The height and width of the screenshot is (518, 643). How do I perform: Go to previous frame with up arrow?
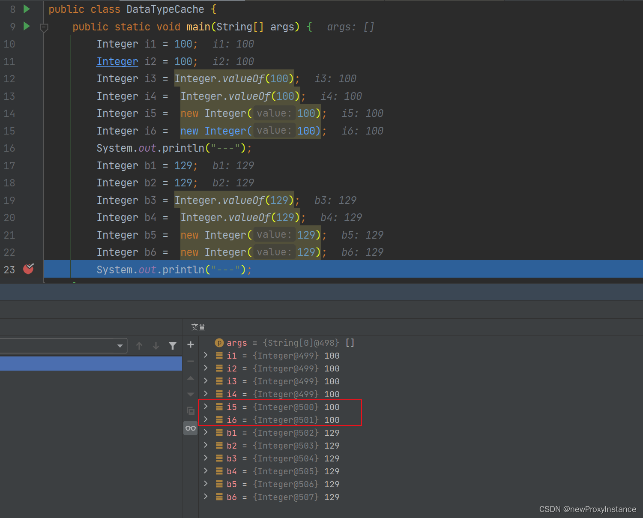click(x=139, y=346)
